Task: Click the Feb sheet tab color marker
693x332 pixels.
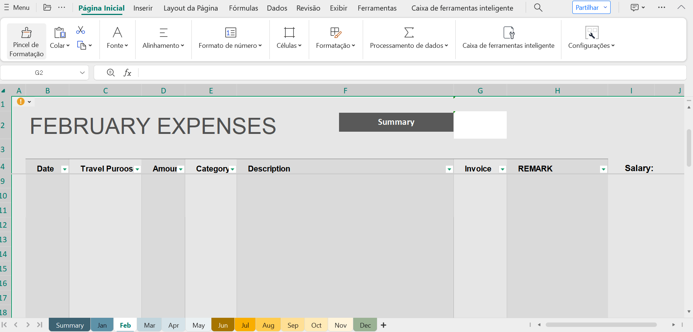Action: pyautogui.click(x=125, y=331)
